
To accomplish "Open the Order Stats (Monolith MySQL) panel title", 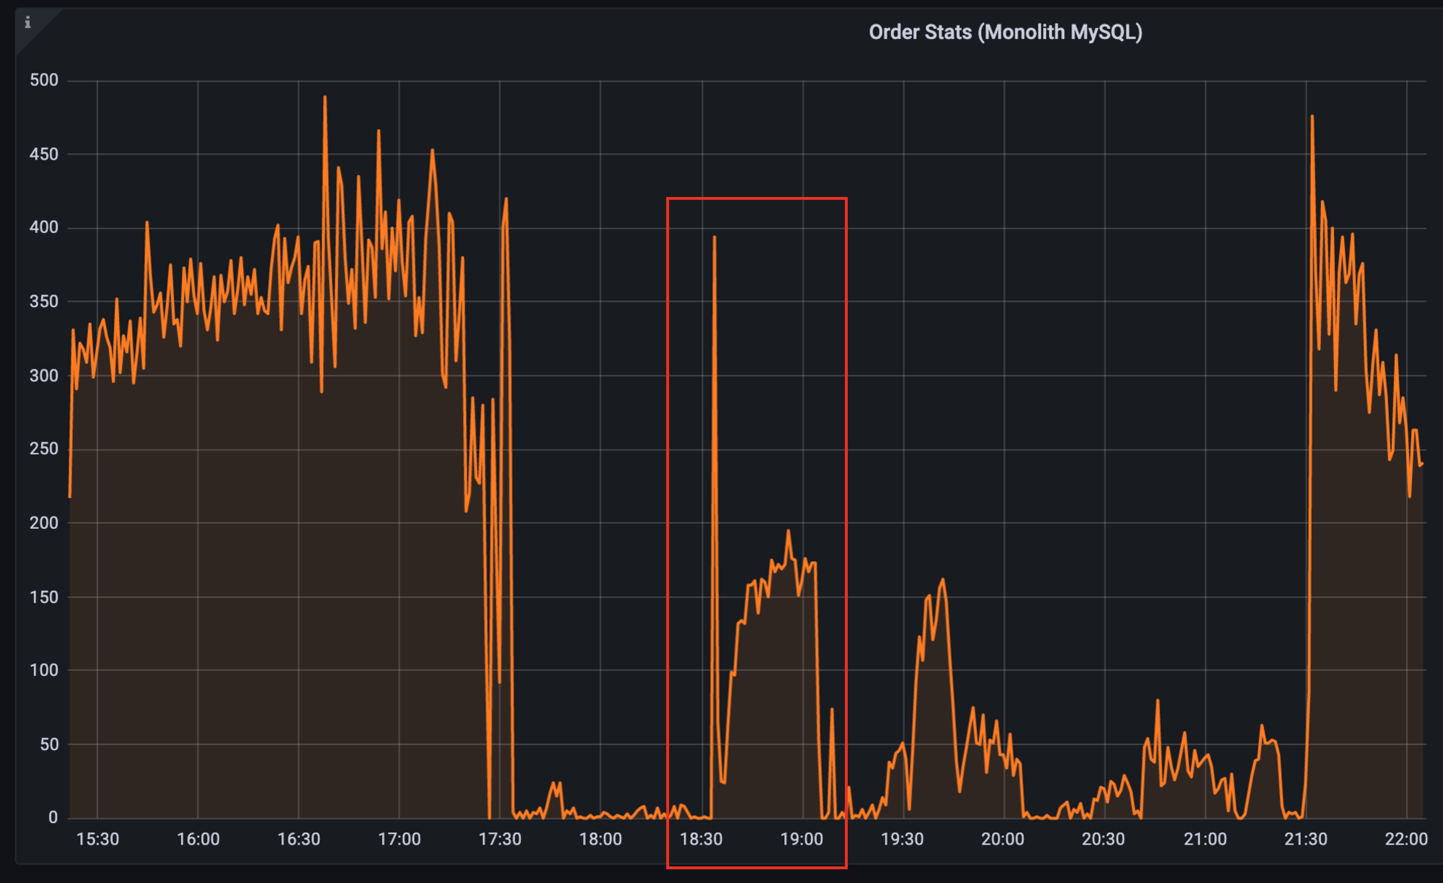I will [1005, 32].
